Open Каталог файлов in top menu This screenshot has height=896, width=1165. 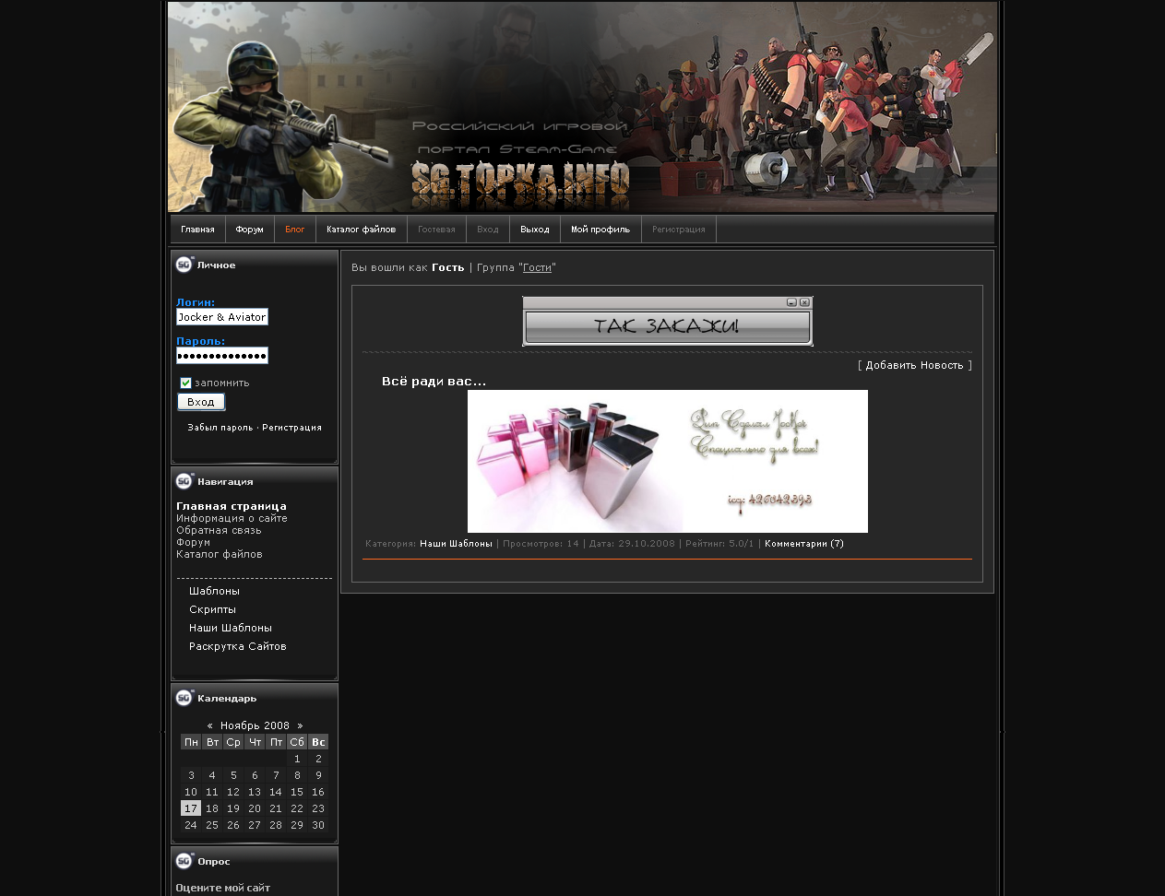point(362,230)
